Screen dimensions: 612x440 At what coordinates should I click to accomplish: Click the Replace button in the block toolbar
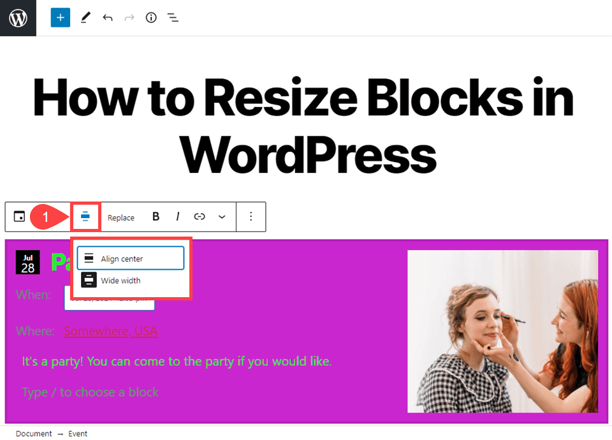coord(120,217)
